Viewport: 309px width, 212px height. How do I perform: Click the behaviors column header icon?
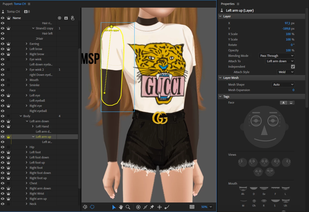coord(66,18)
